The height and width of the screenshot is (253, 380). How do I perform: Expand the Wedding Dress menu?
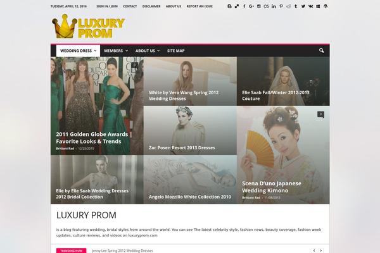pos(78,51)
